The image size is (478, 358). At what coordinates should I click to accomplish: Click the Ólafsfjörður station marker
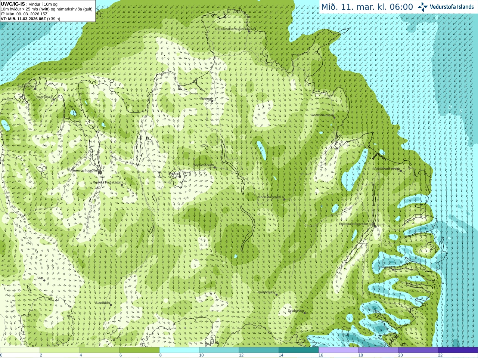[x=53, y=99]
